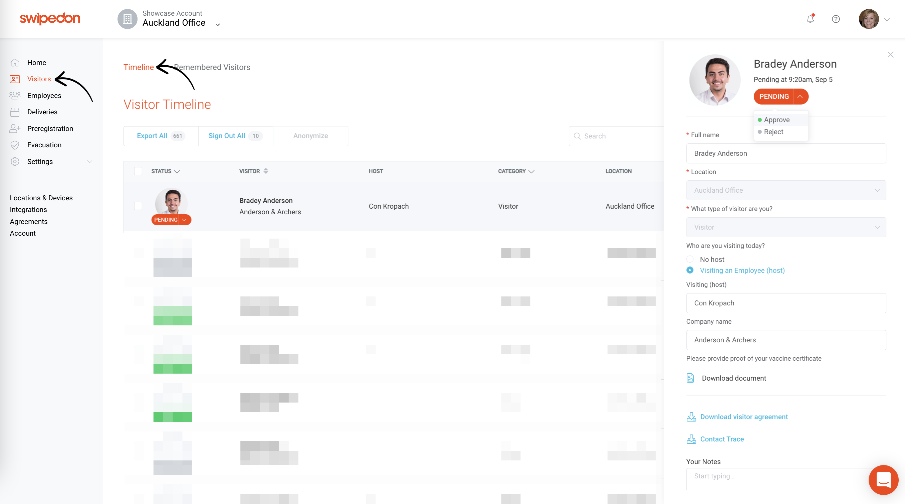Open Deliveries in sidebar

coord(42,112)
